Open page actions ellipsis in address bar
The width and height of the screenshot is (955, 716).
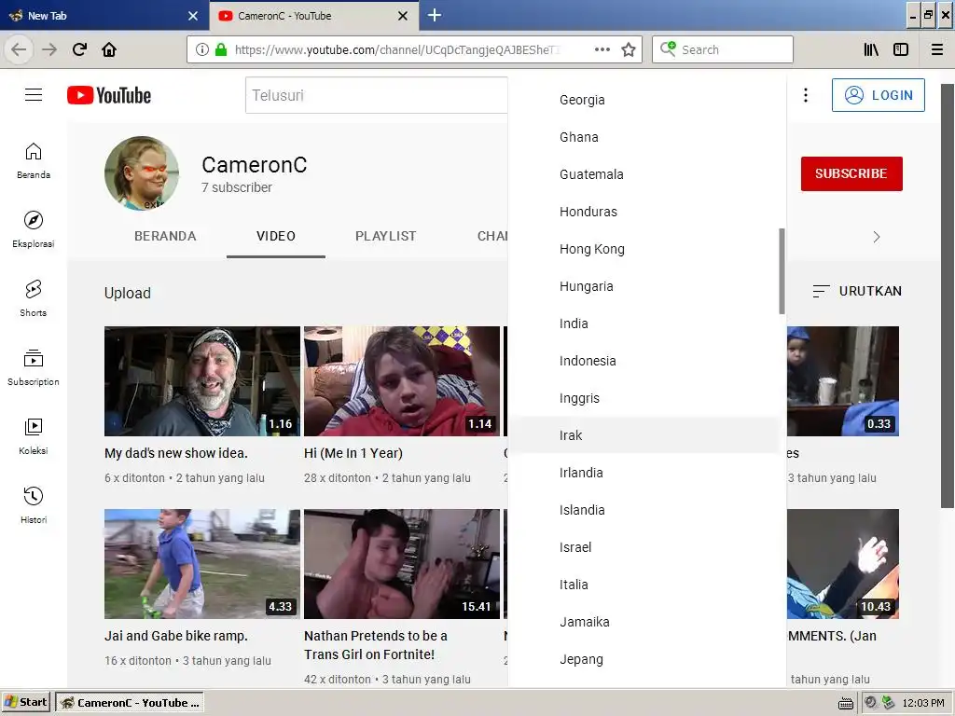[x=602, y=49]
